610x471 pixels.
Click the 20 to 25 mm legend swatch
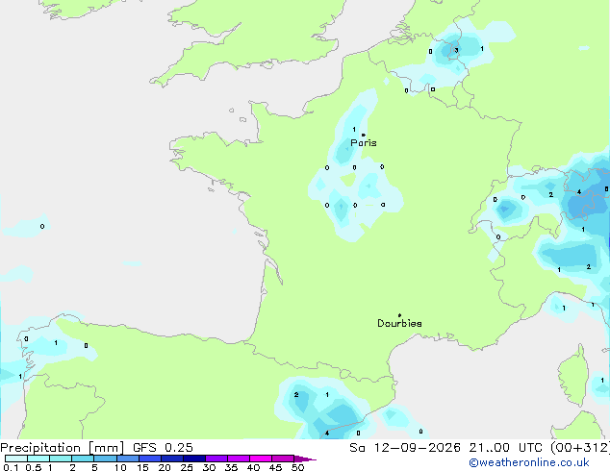coord(172,459)
